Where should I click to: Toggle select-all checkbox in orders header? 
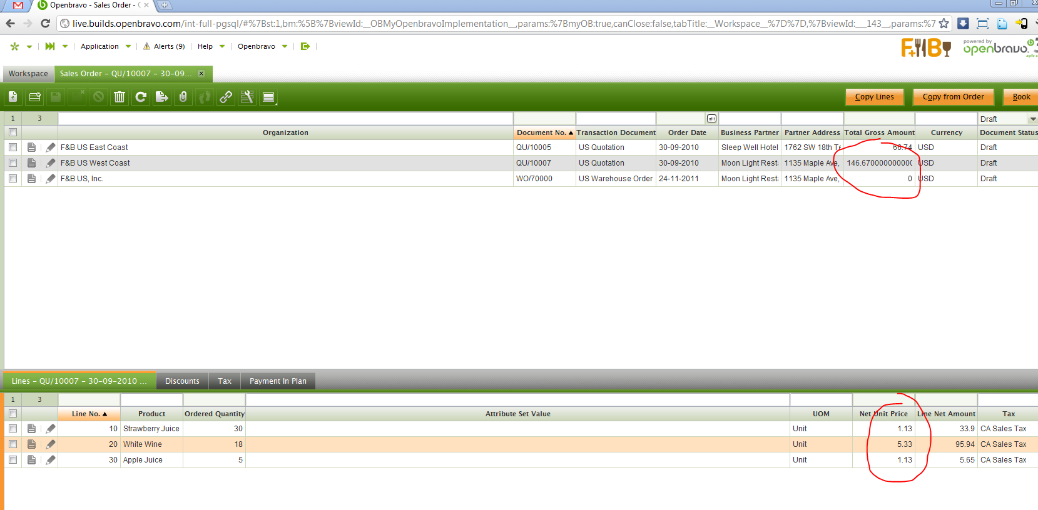pos(13,132)
